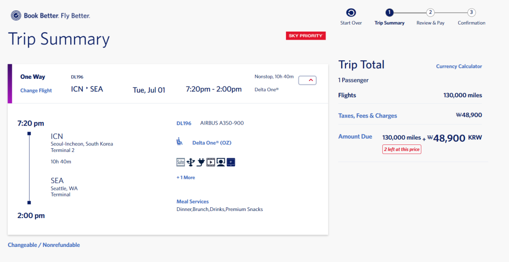
Task: Select step 1 Trip Summary
Action: (389, 13)
